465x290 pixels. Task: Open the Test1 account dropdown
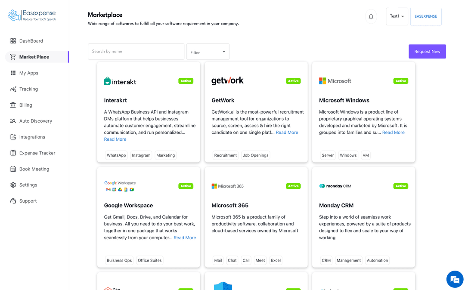pos(397,16)
